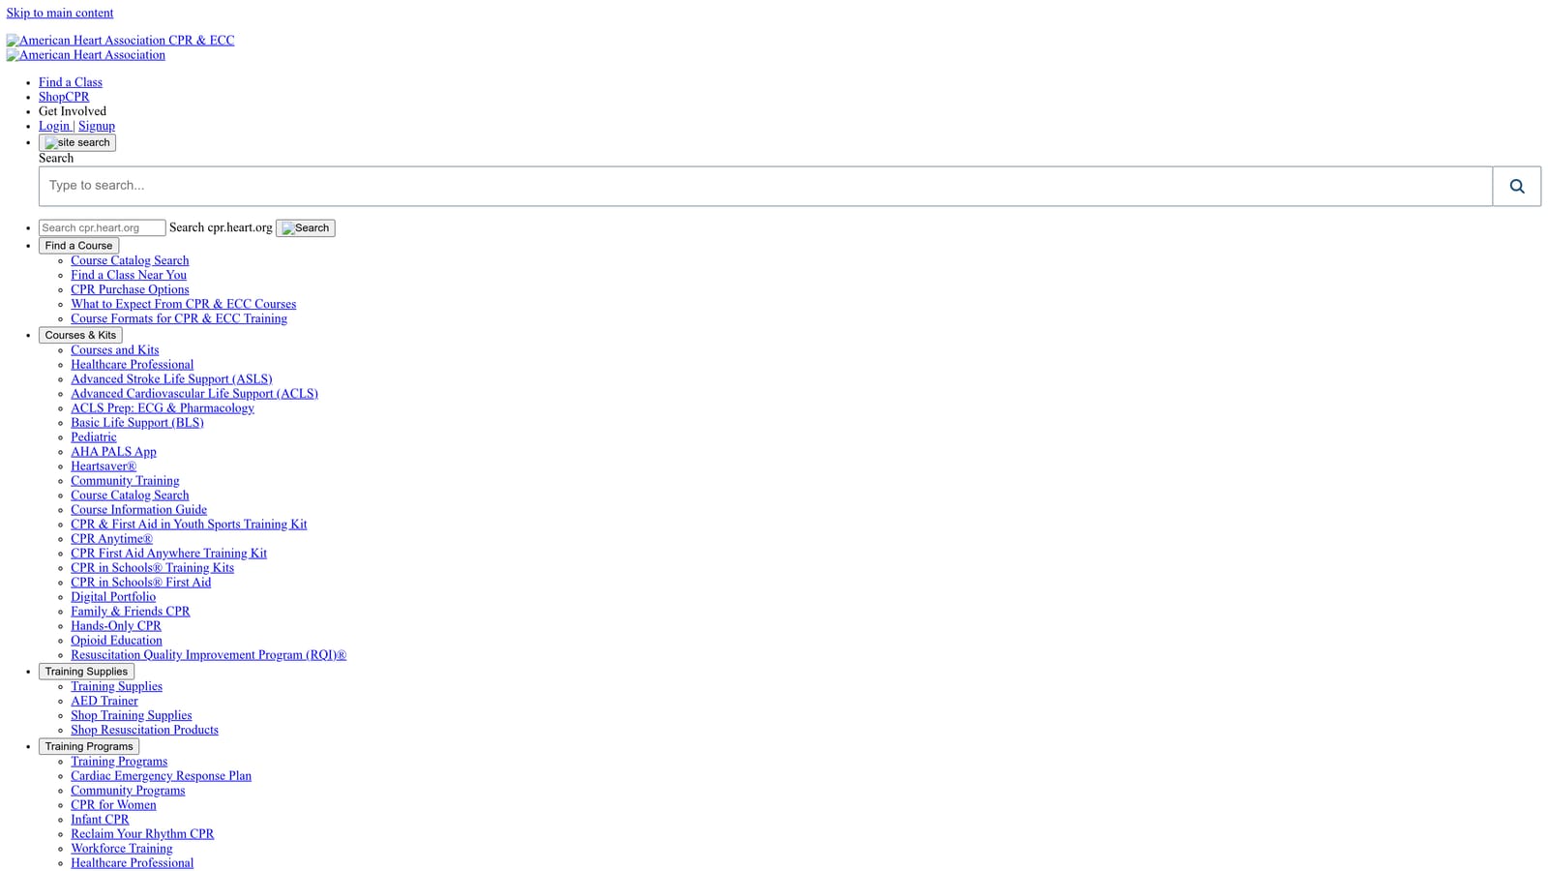Click the magnifying glass search icon button
The width and height of the screenshot is (1548, 871).
(1516, 186)
